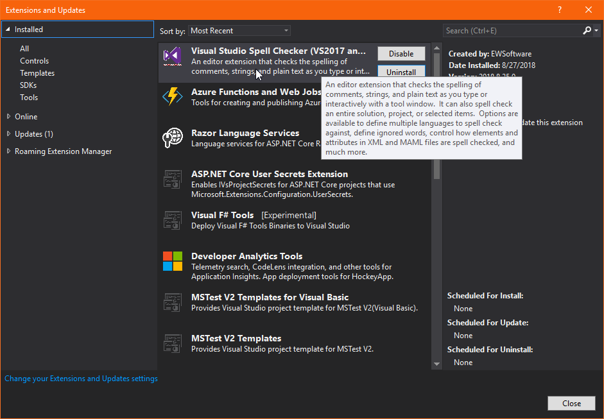Select All under Installed

click(x=24, y=49)
